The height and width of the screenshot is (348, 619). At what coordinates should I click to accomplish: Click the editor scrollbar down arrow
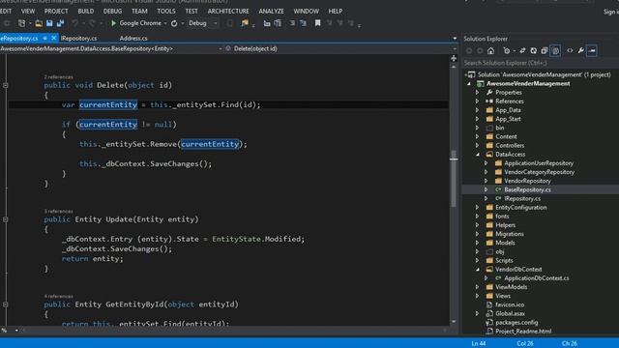(x=454, y=322)
